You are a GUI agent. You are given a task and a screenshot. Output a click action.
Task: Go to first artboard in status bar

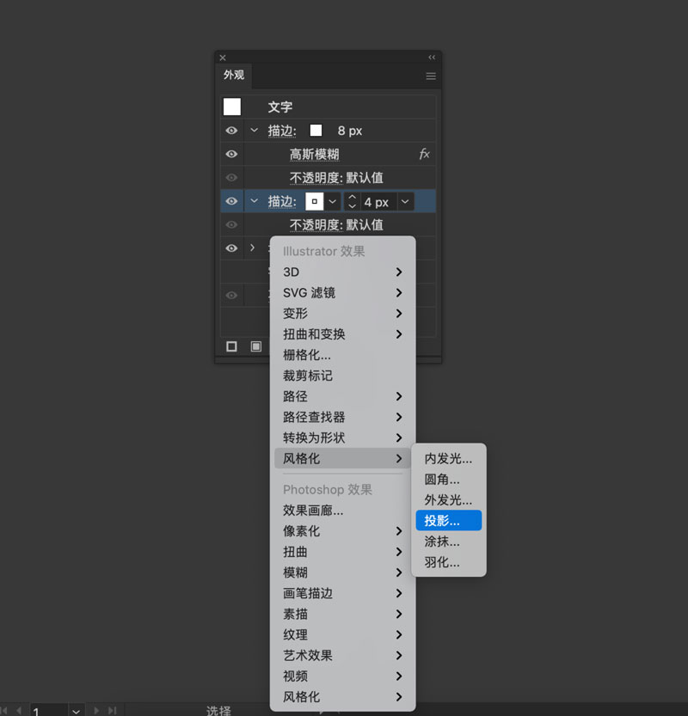[4, 711]
